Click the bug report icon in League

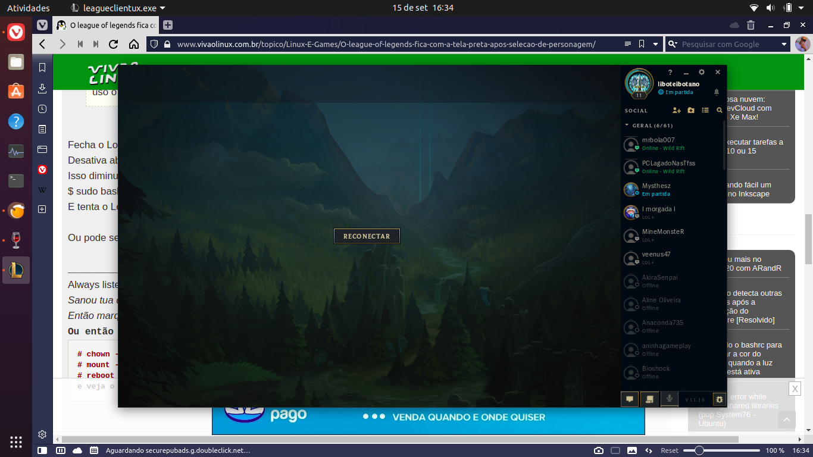[x=719, y=399]
